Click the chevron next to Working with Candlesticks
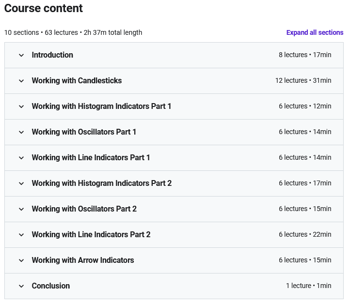 [x=21, y=81]
